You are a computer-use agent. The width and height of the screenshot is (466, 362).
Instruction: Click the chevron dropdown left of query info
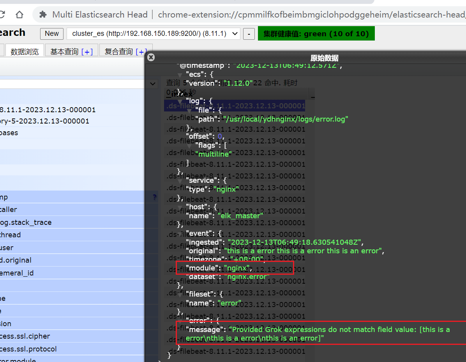pyautogui.click(x=153, y=84)
